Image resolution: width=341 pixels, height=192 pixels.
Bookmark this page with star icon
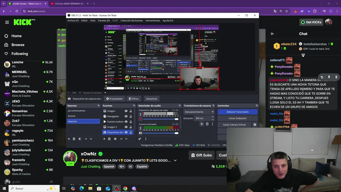287,11
